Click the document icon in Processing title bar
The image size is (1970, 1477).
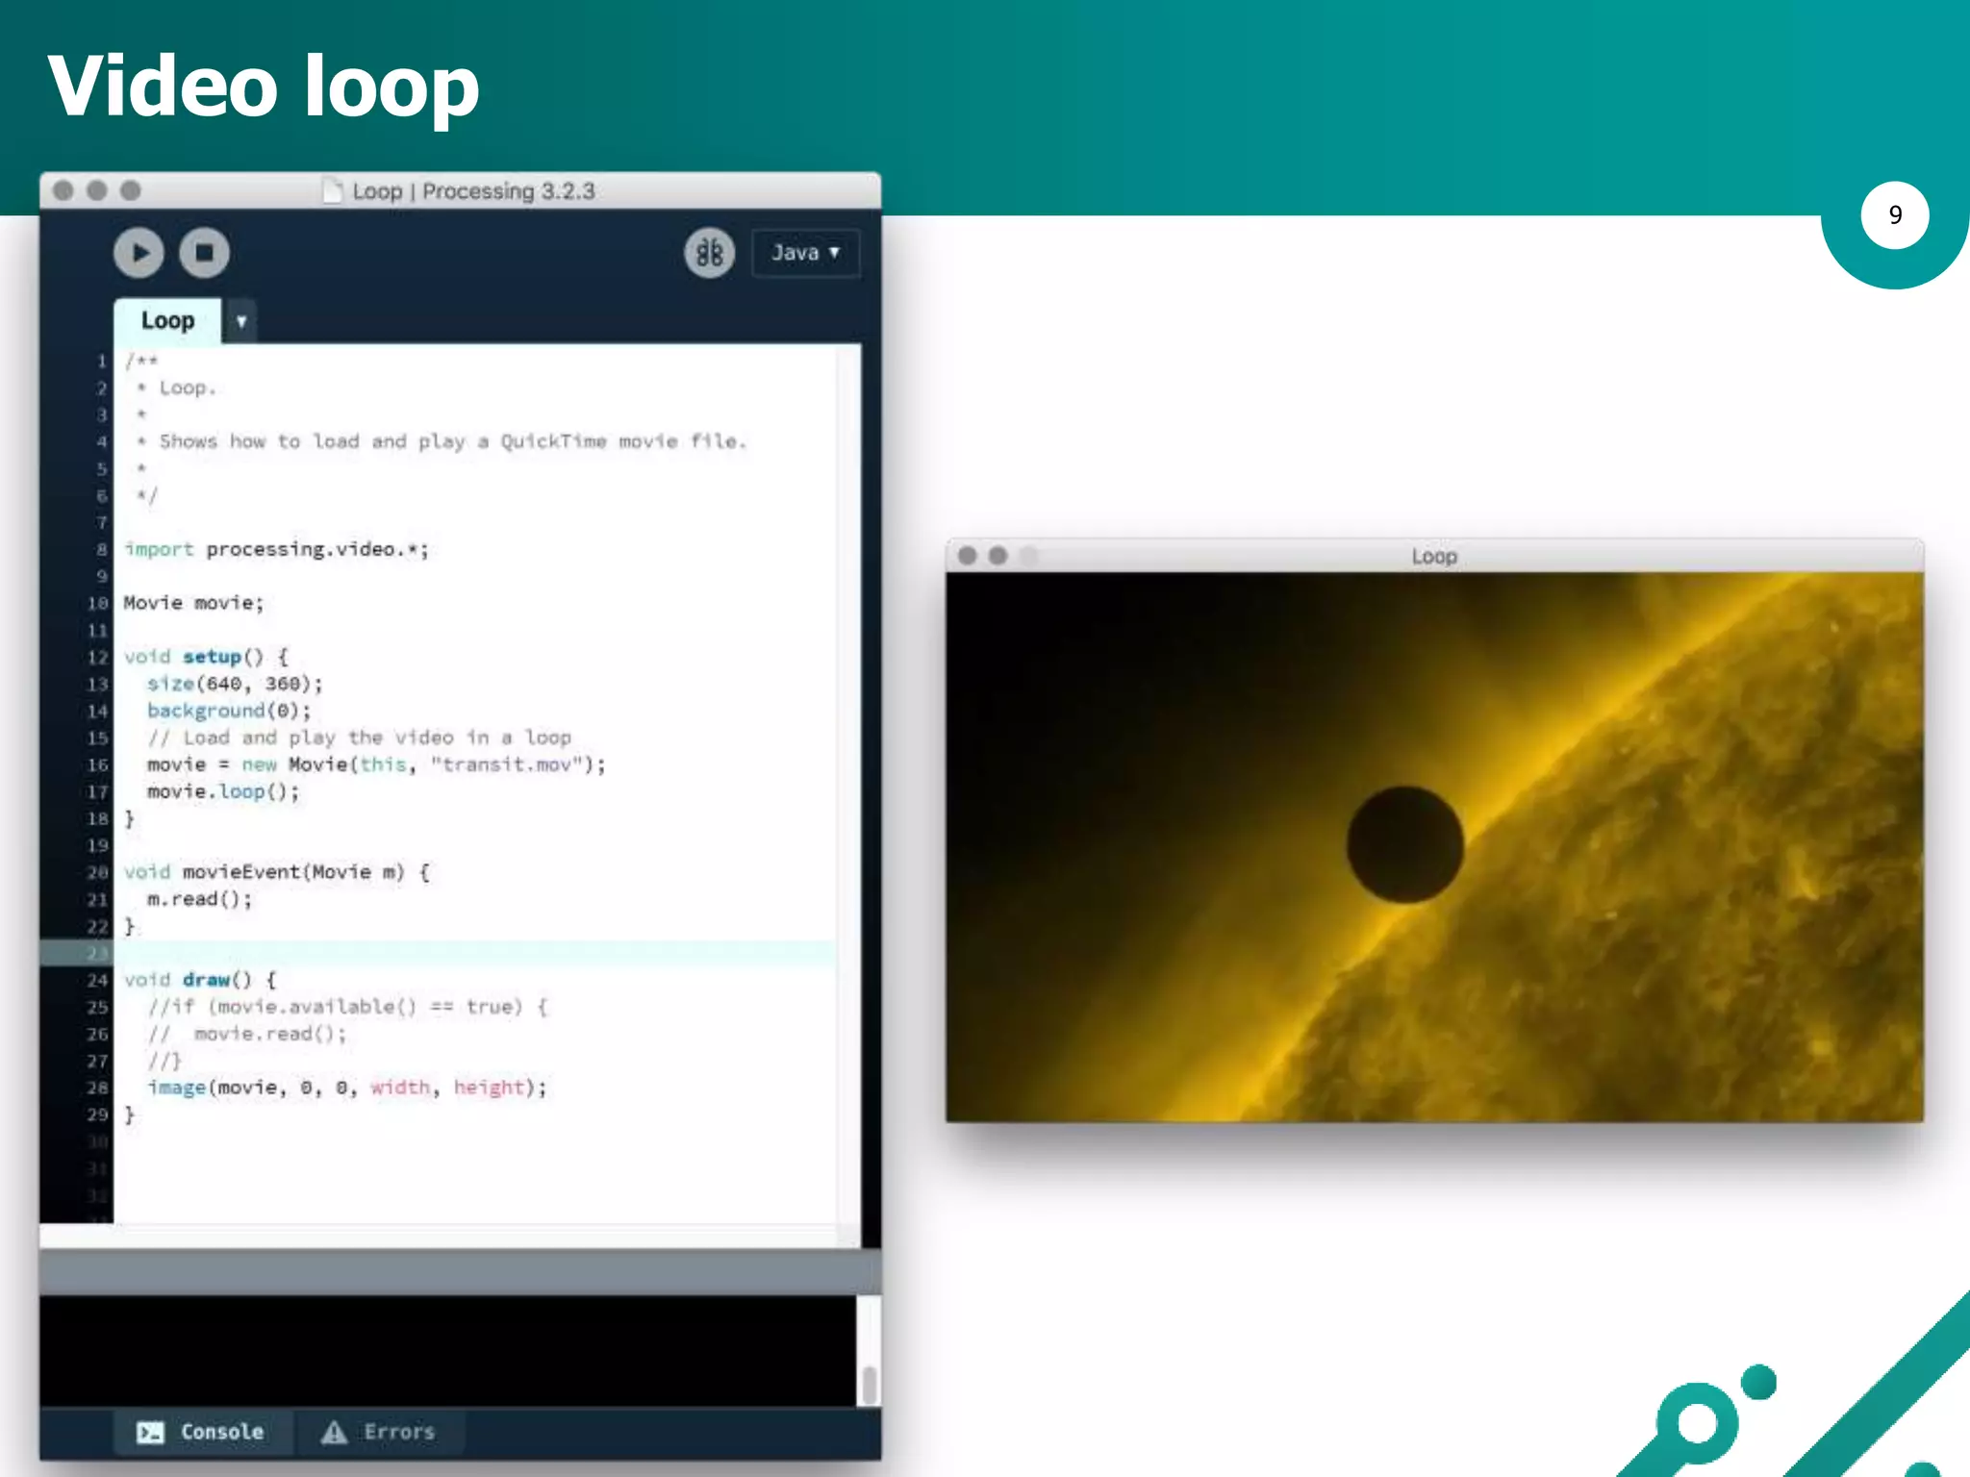[333, 190]
